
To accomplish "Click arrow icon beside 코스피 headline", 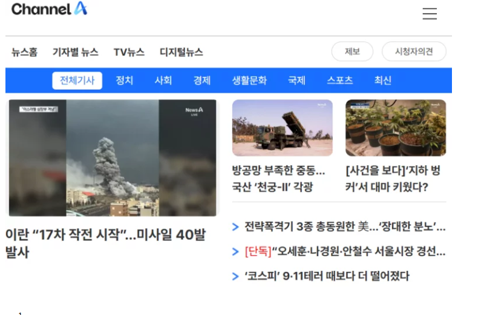I will point(235,276).
